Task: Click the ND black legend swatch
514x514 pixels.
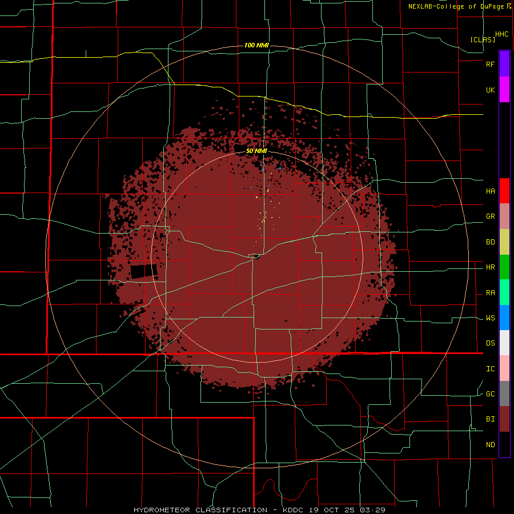Action: click(504, 444)
